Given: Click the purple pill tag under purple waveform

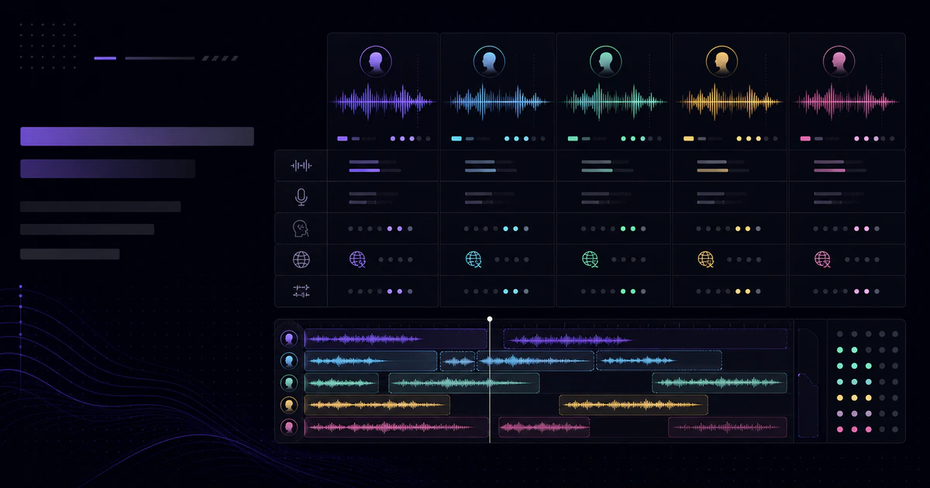Looking at the screenshot, I should coord(343,139).
